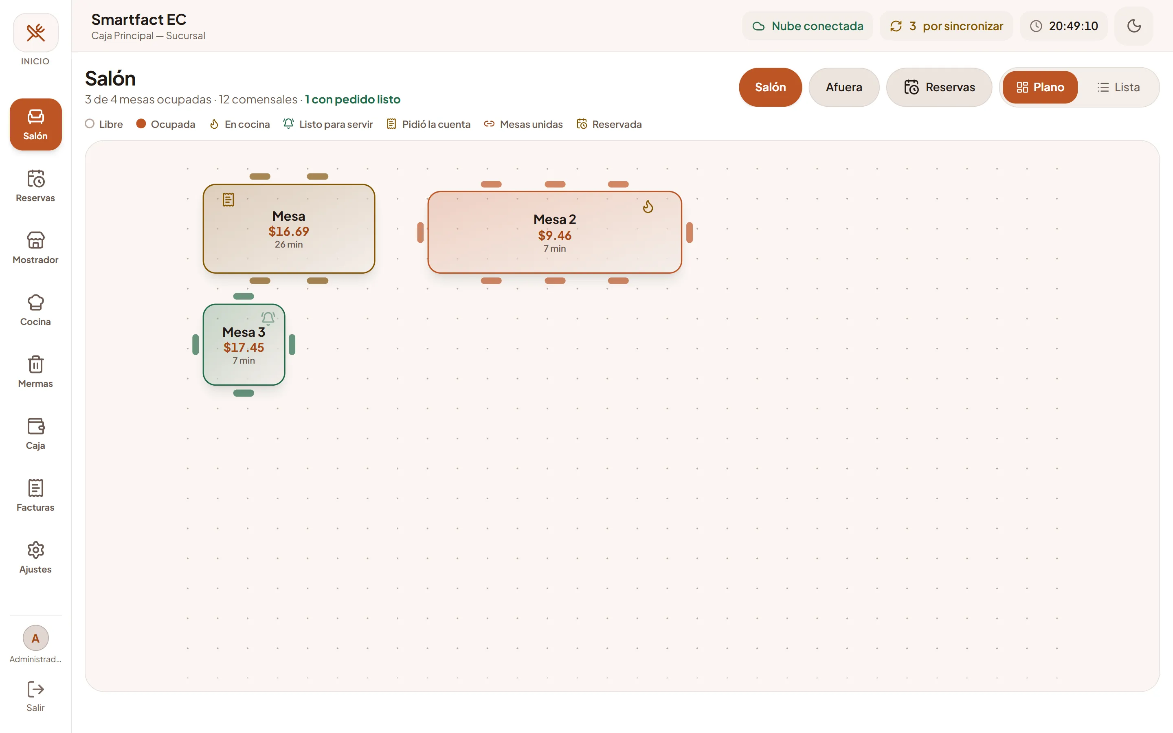Image resolution: width=1173 pixels, height=733 pixels.
Task: Click the $17.45 total on Mesa 3
Action: pos(244,348)
